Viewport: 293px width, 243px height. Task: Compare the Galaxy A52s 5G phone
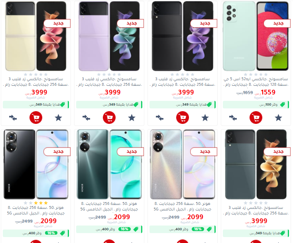tap(233, 118)
